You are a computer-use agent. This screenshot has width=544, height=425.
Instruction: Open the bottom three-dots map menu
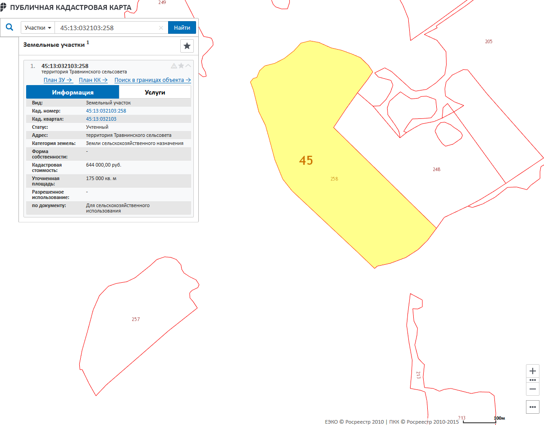[x=533, y=407]
